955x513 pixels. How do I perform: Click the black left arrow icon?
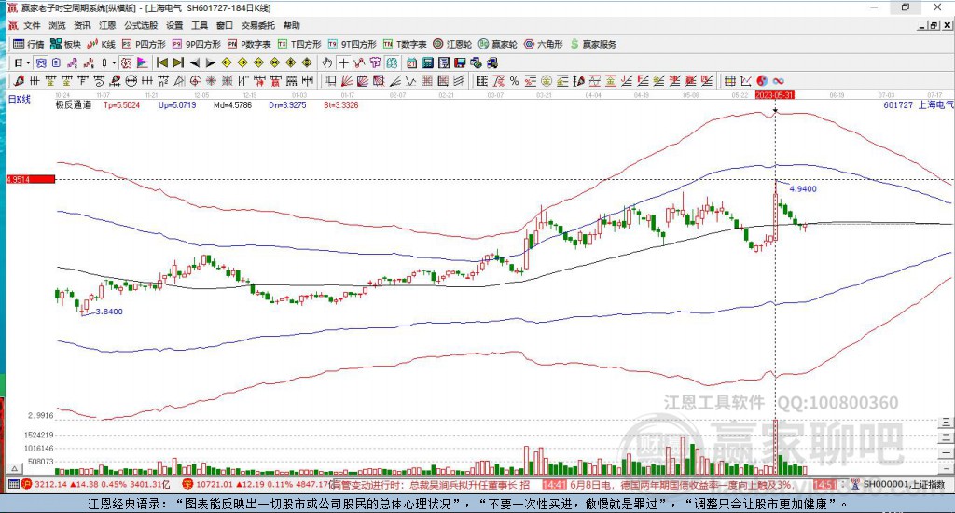coord(194,62)
